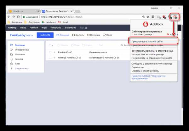This screenshot has height=131, width=189.
Task: Click the AdBlock extension icon in toolbar
Action: tap(175, 16)
